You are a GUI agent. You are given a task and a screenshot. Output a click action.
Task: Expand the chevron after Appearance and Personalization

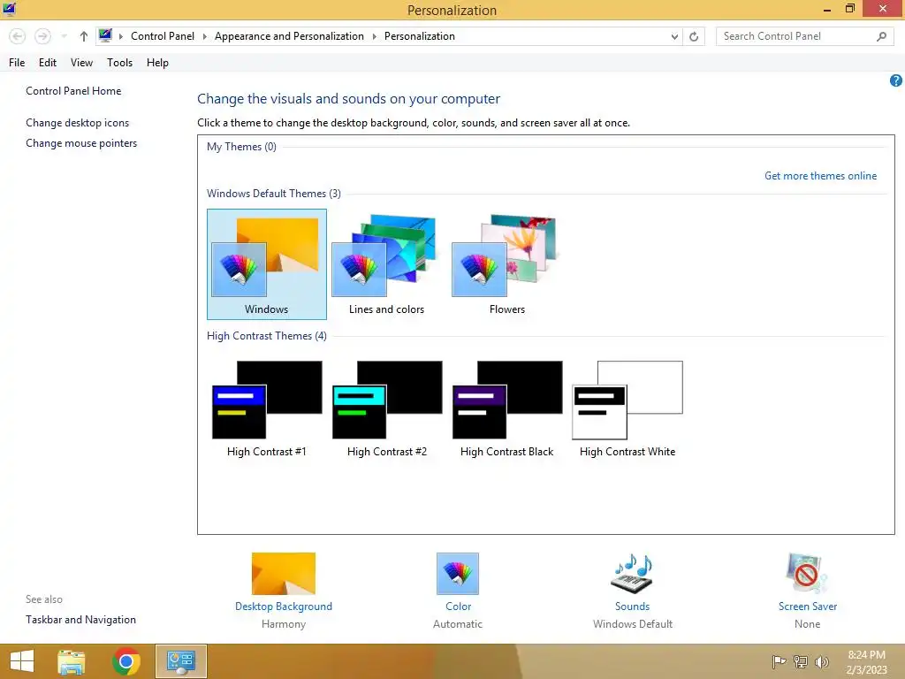pos(374,36)
